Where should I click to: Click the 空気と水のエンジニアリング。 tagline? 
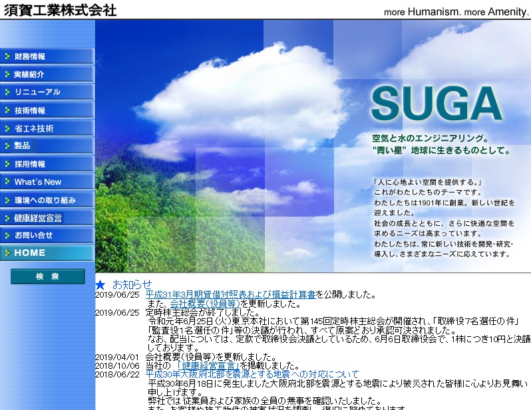coord(431,138)
